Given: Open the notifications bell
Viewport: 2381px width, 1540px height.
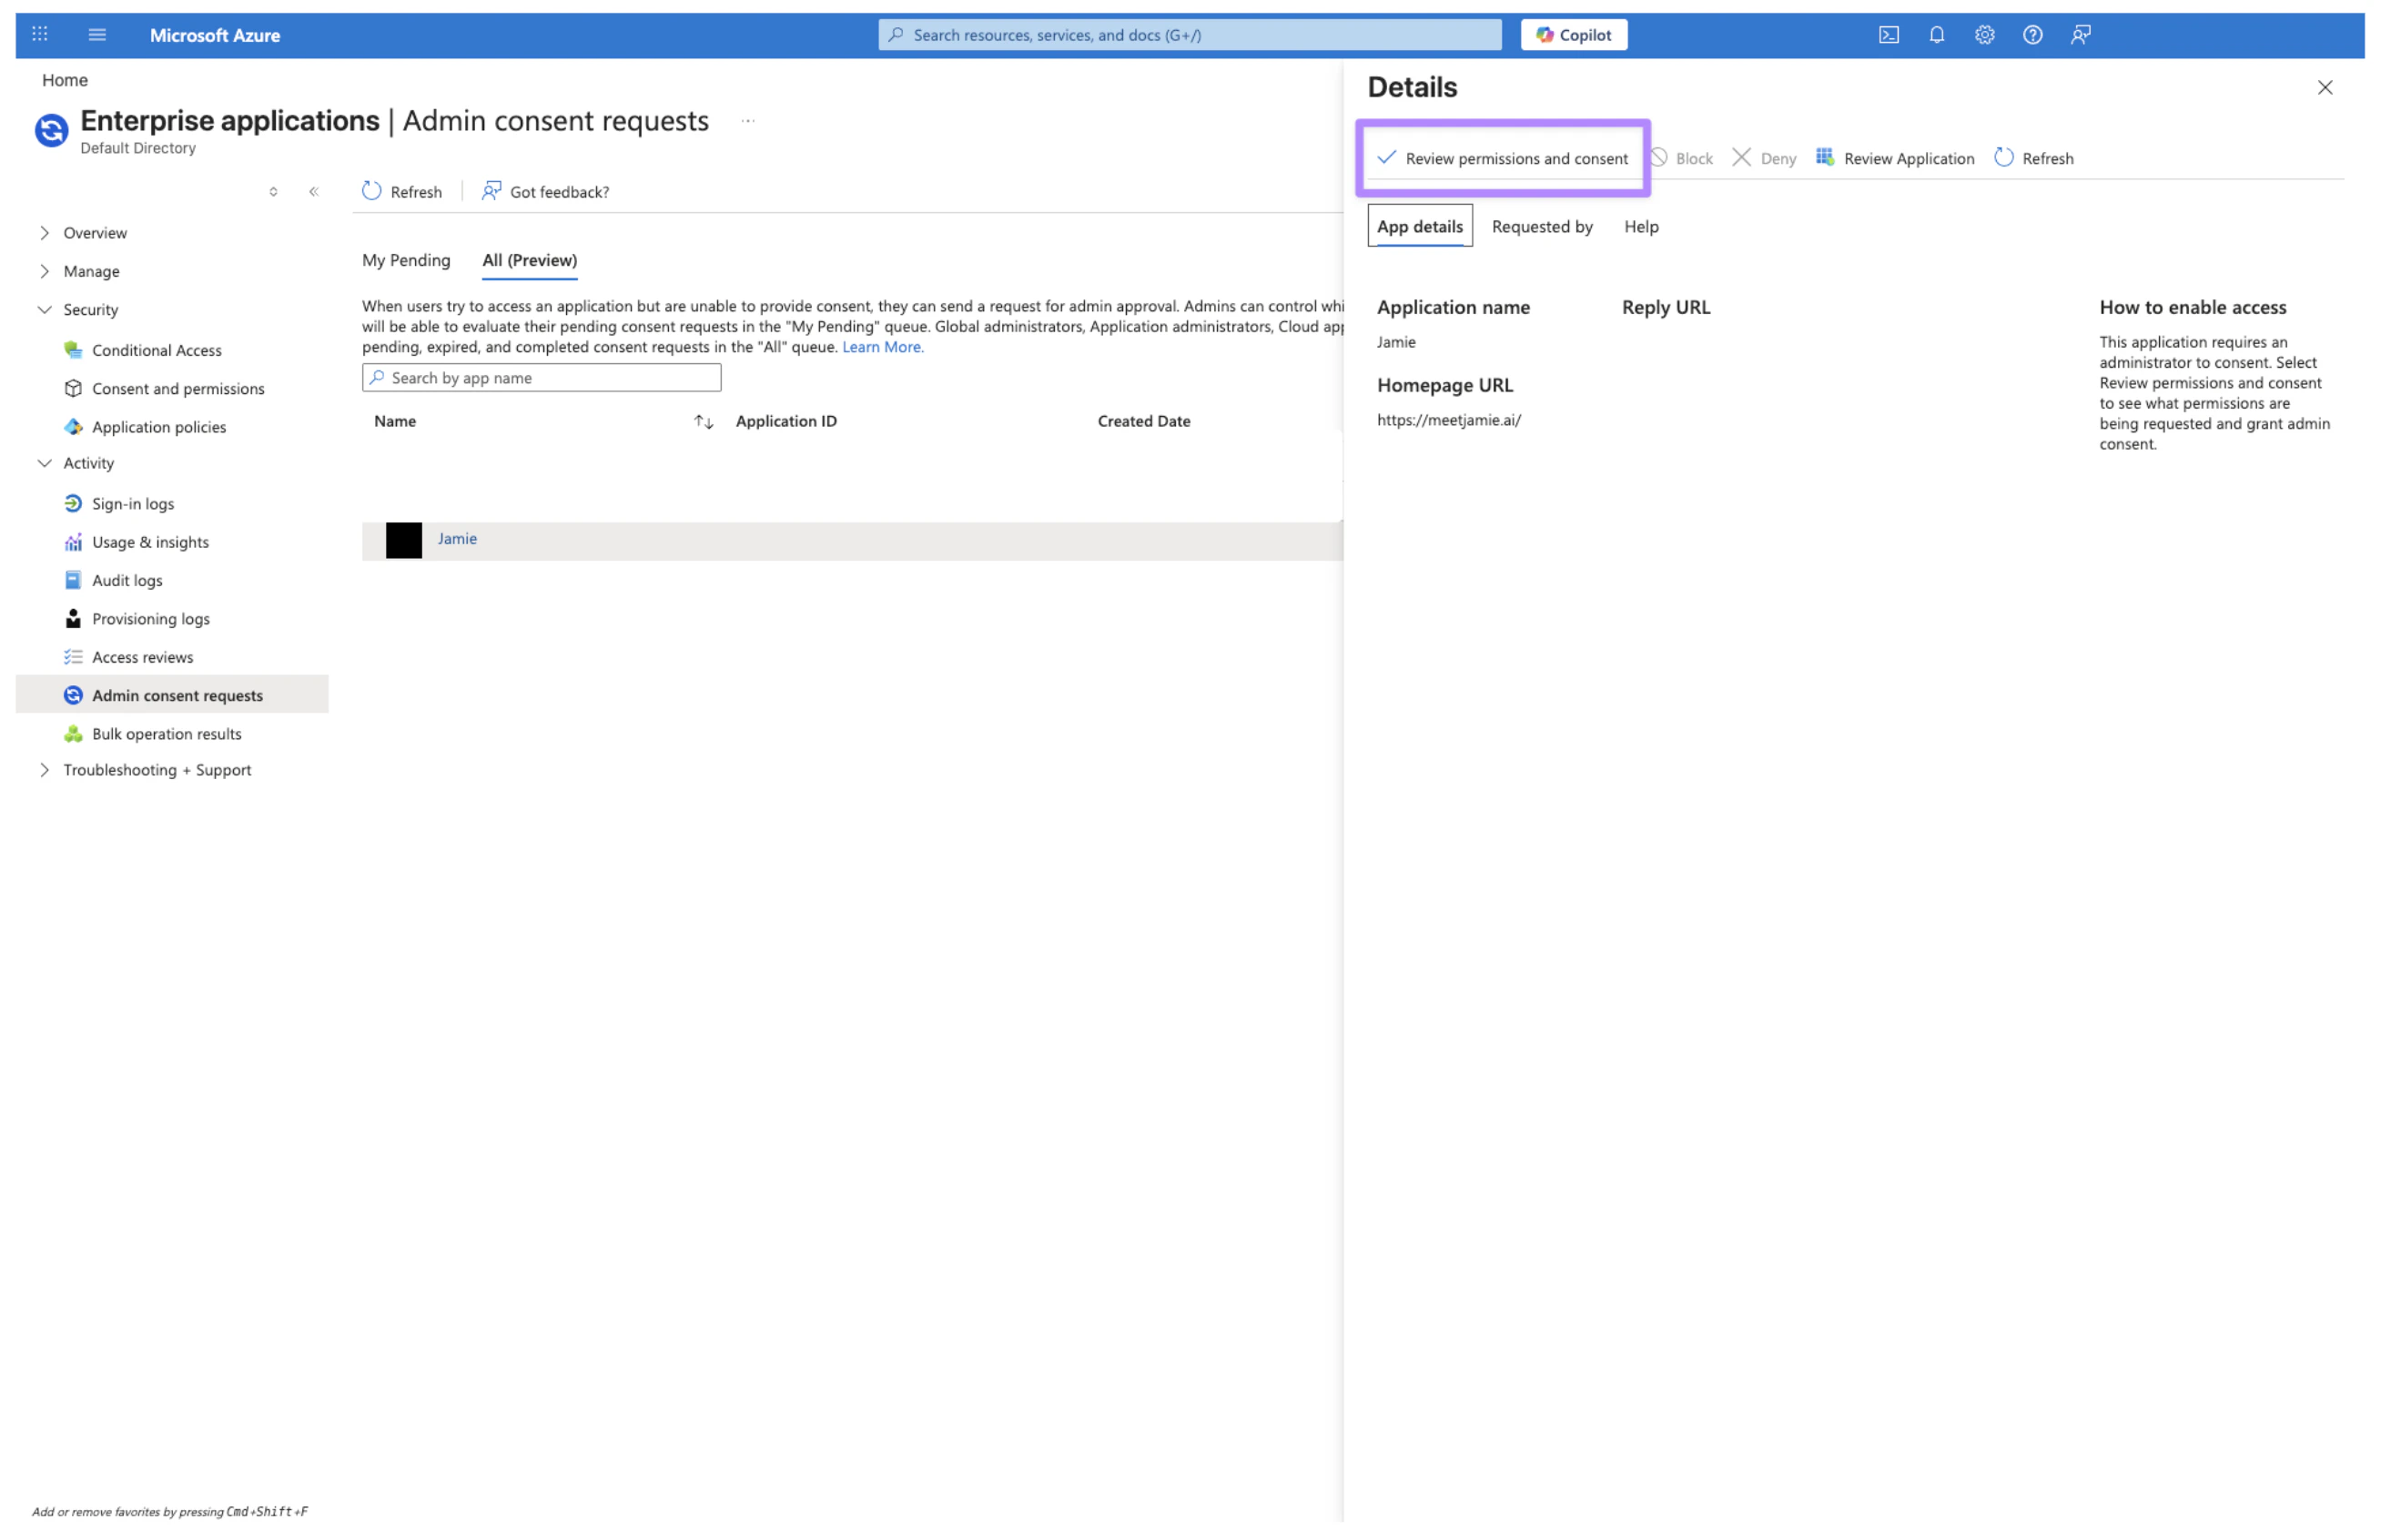Looking at the screenshot, I should (x=1935, y=35).
